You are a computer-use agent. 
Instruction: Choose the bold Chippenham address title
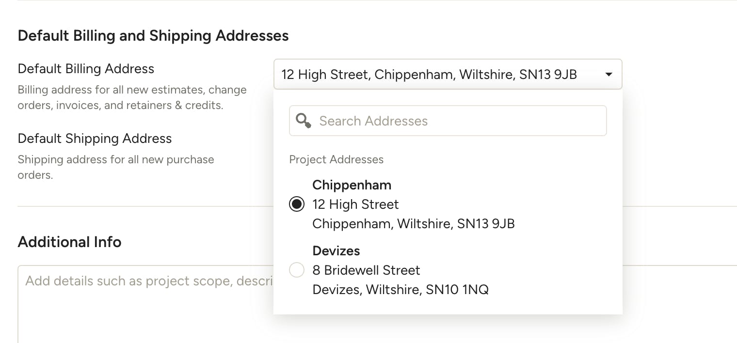pos(352,185)
